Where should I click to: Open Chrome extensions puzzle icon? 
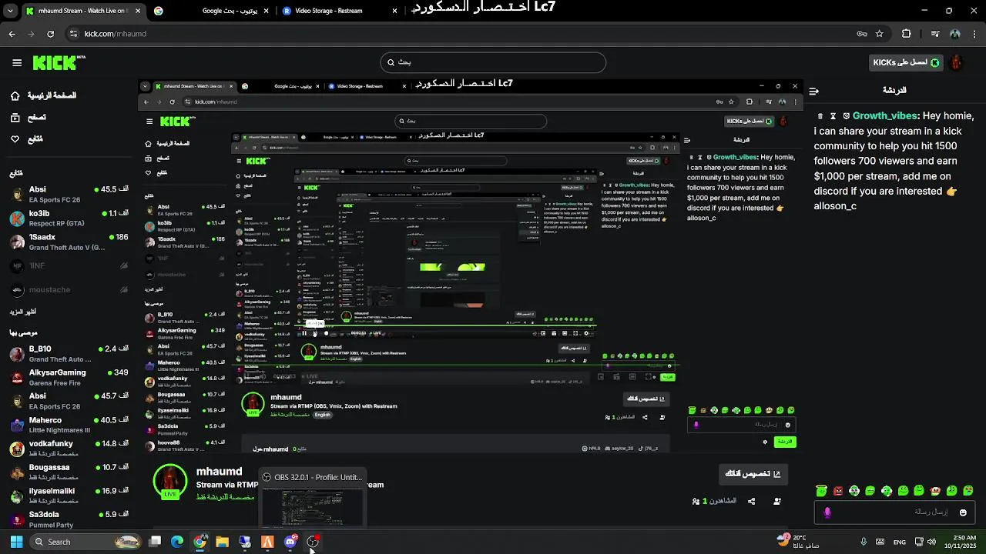pos(906,34)
